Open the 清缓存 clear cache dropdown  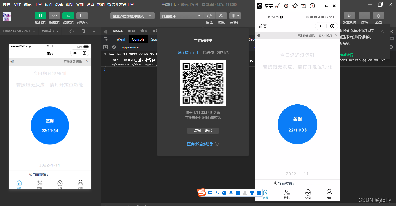coord(235,16)
